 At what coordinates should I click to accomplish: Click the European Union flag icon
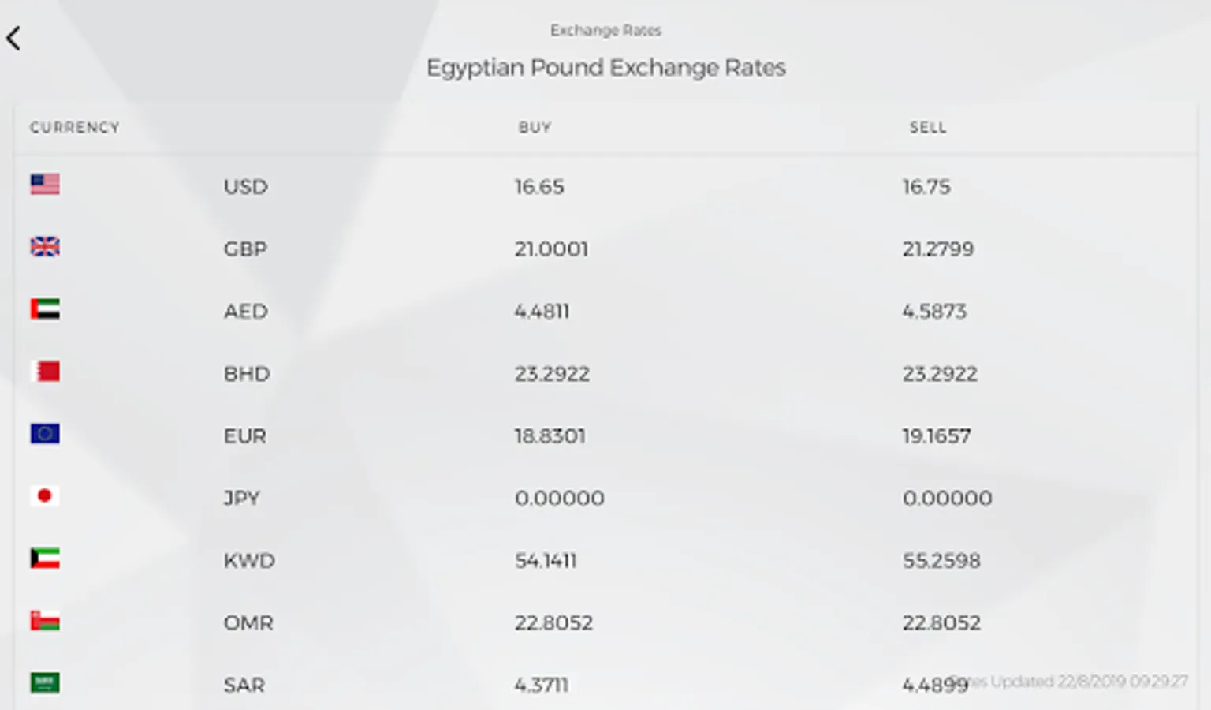(45, 433)
